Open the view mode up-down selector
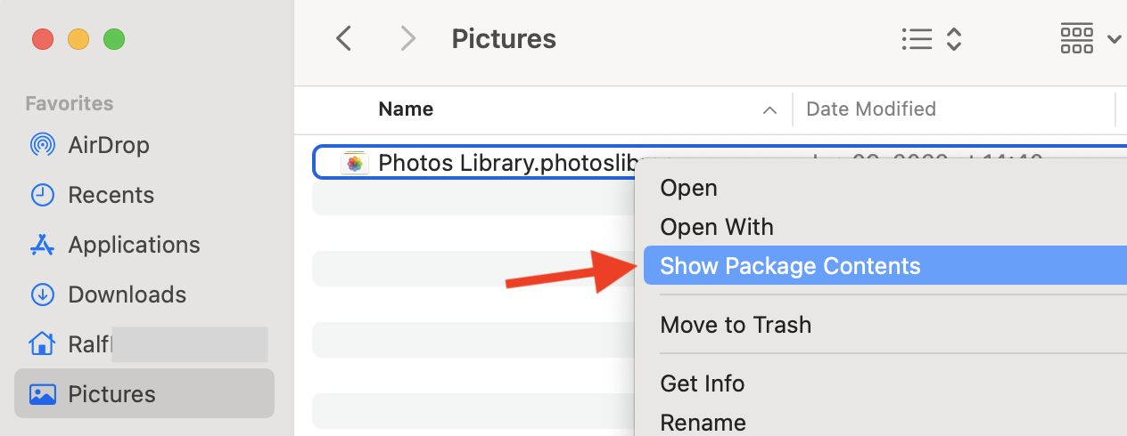 pos(953,38)
